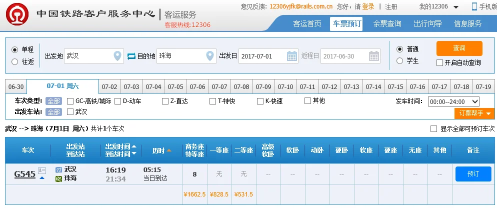The height and width of the screenshot is (209, 497).
Task: Switch to the 07-02 date tab
Action: (109, 87)
